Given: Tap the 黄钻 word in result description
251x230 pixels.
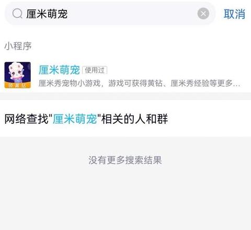Looking at the screenshot, I should [x=155, y=83].
